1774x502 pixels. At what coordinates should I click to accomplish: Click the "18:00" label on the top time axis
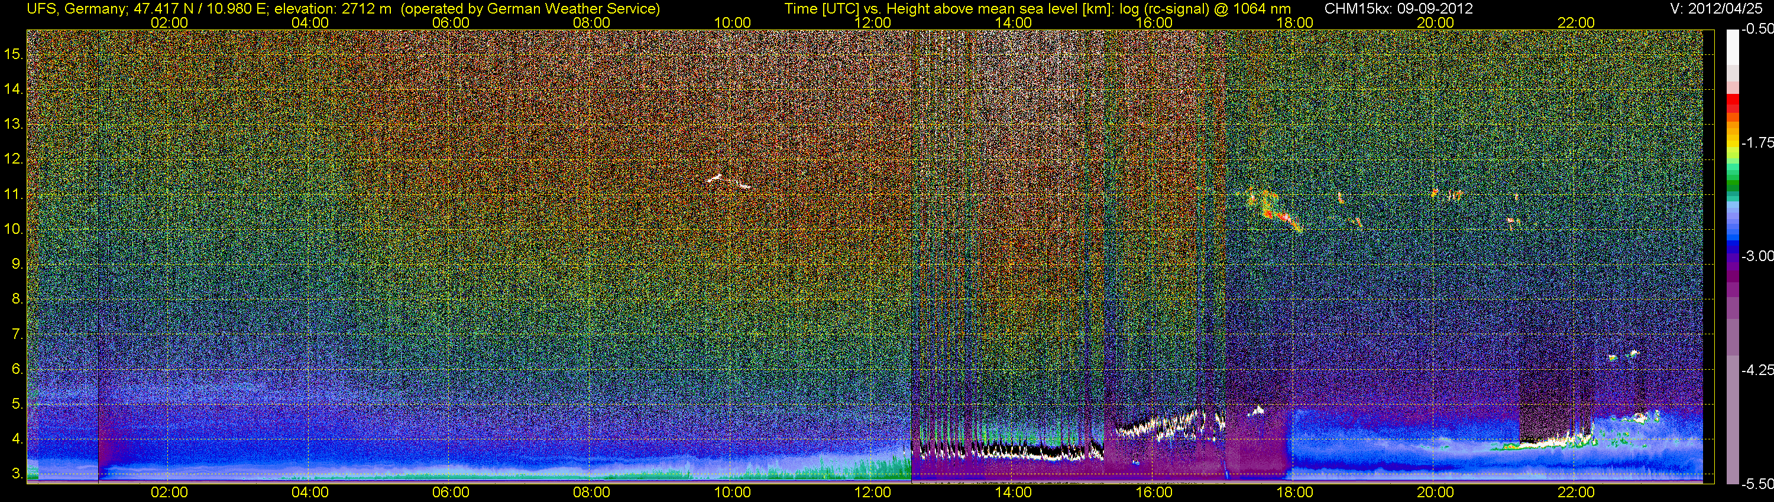[1294, 22]
